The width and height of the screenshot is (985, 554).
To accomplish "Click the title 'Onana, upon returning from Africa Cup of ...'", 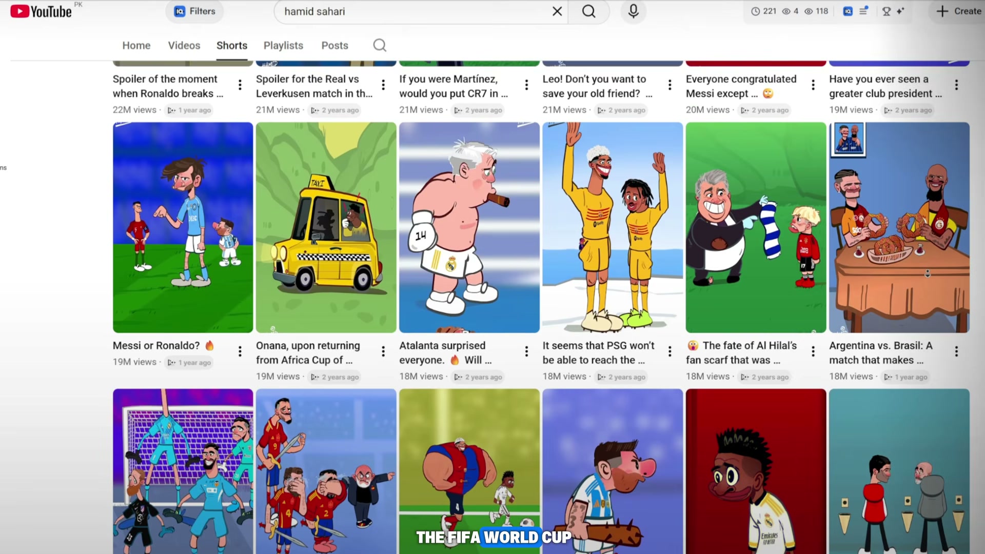I will pyautogui.click(x=308, y=353).
